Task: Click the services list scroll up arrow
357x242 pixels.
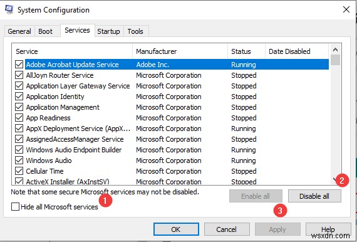Action: coord(335,50)
